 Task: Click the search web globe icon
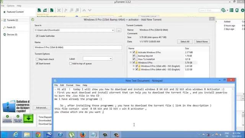click(x=223, y=10)
